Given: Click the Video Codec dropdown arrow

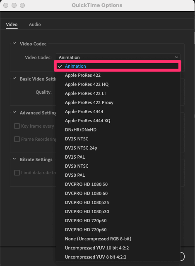Looking at the screenshot, I should pyautogui.click(x=176, y=57).
